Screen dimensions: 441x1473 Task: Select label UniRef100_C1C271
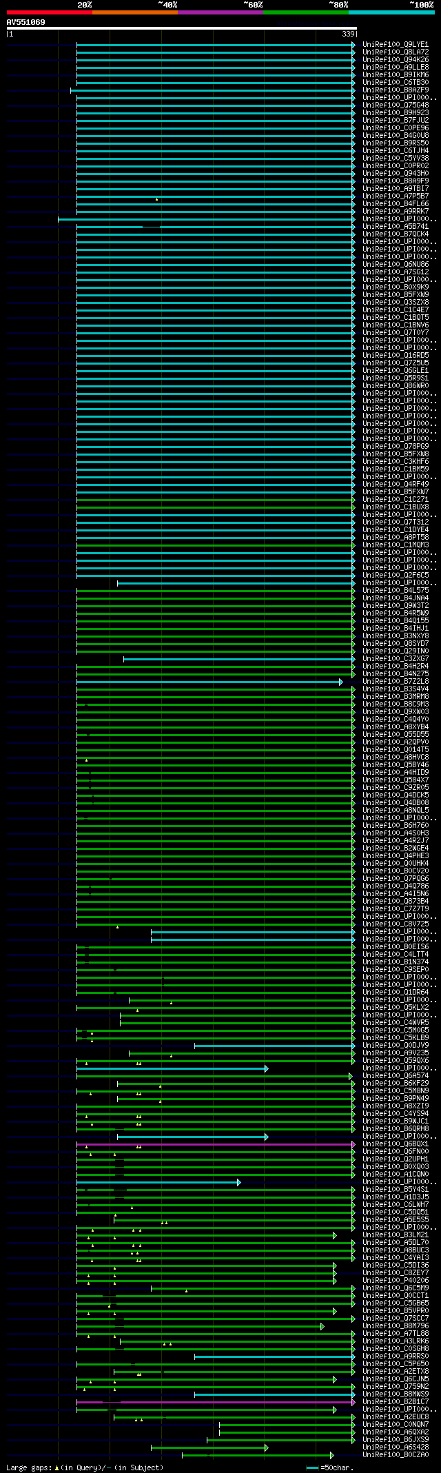click(x=396, y=500)
